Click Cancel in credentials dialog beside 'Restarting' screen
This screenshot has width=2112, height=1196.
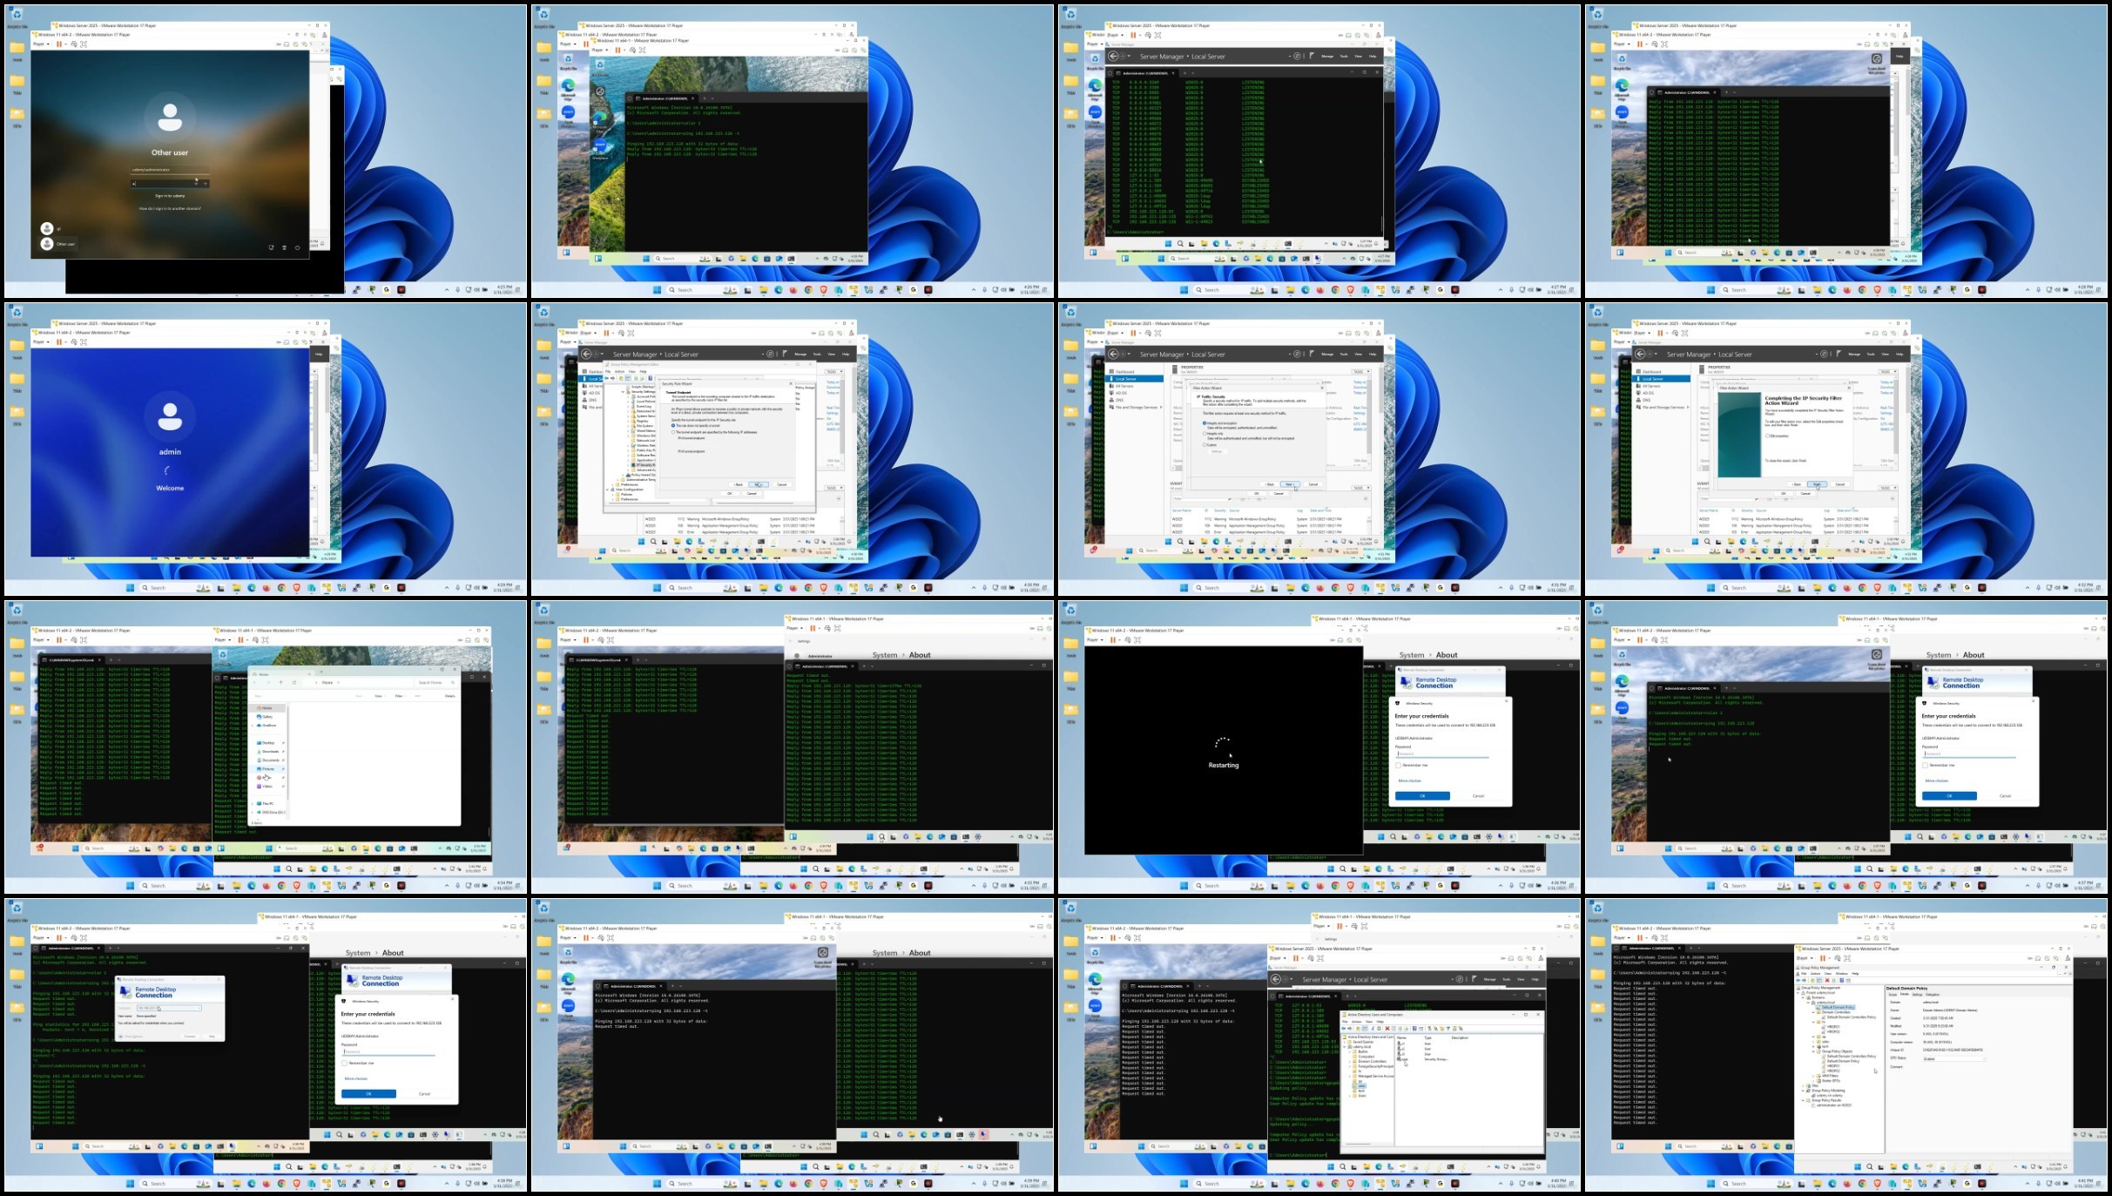coord(1478,795)
